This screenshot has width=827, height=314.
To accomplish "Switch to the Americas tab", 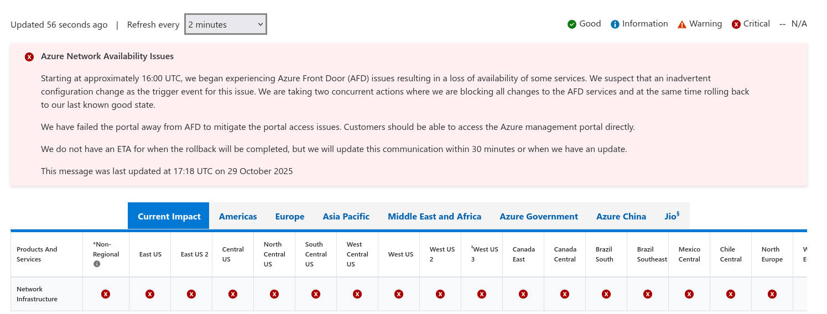I will point(238,216).
